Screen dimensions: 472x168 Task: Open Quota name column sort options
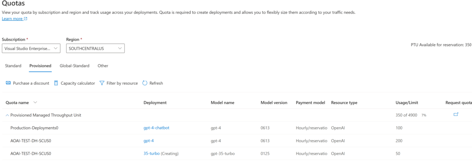[x=35, y=102]
